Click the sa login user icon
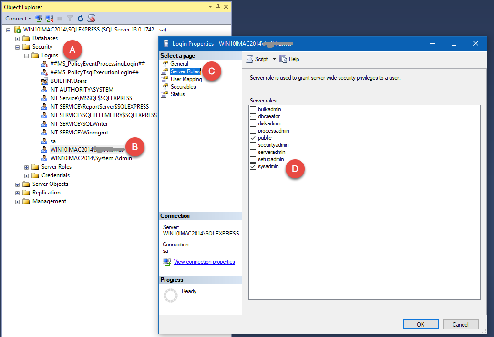The image size is (494, 337). pyautogui.click(x=44, y=141)
